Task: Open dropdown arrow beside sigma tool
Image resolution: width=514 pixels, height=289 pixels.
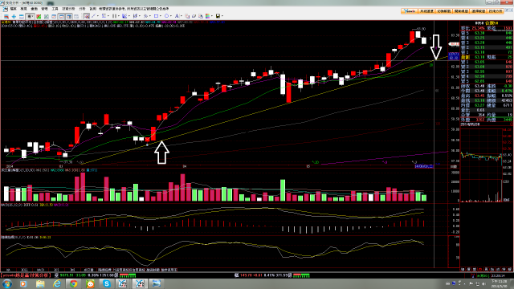Action: pyautogui.click(x=108, y=16)
